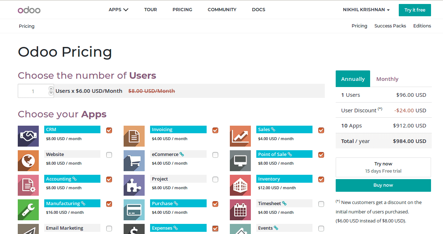Select the Sales chart app icon
443x234 pixels.
[x=240, y=136]
